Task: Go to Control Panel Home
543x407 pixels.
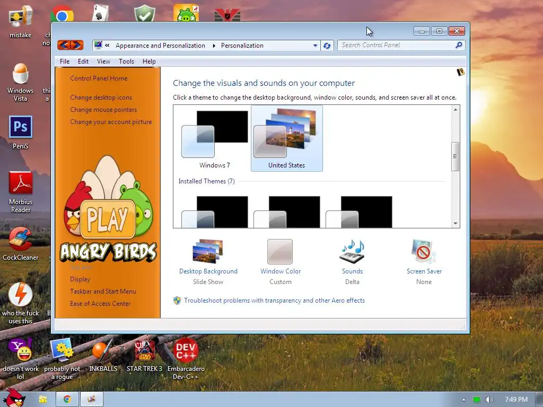Action: point(99,78)
